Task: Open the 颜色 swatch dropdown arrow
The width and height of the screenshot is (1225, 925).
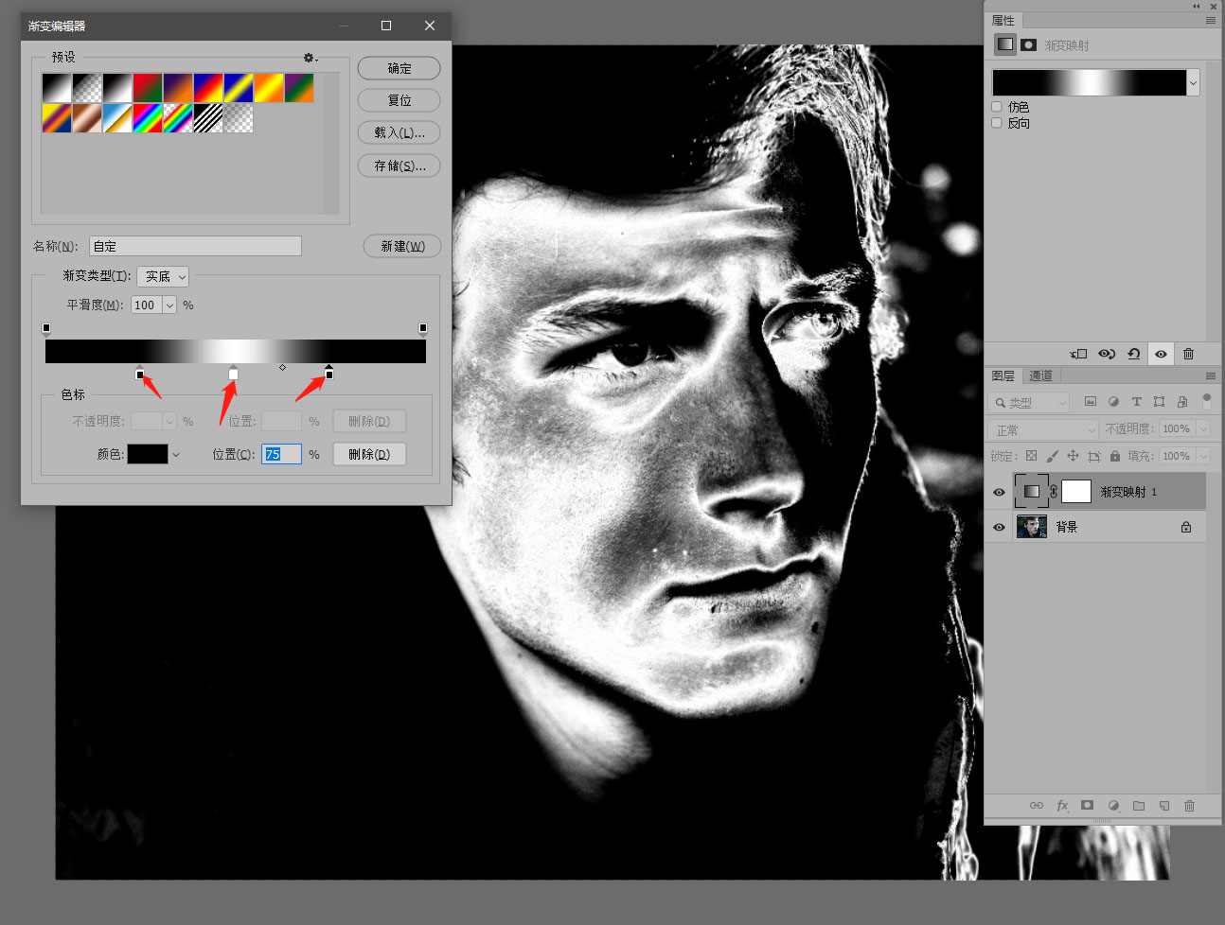Action: pos(176,454)
